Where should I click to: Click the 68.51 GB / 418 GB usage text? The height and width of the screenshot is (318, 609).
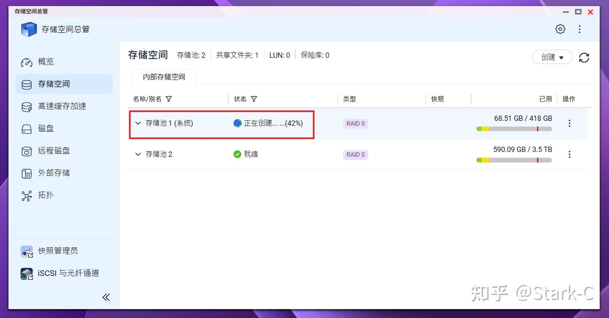[x=523, y=118]
